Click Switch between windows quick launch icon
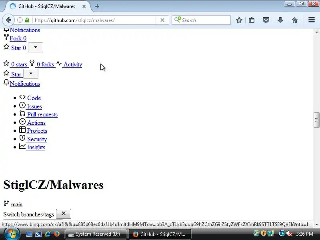This screenshot has height=240, width=320. (x=38, y=234)
